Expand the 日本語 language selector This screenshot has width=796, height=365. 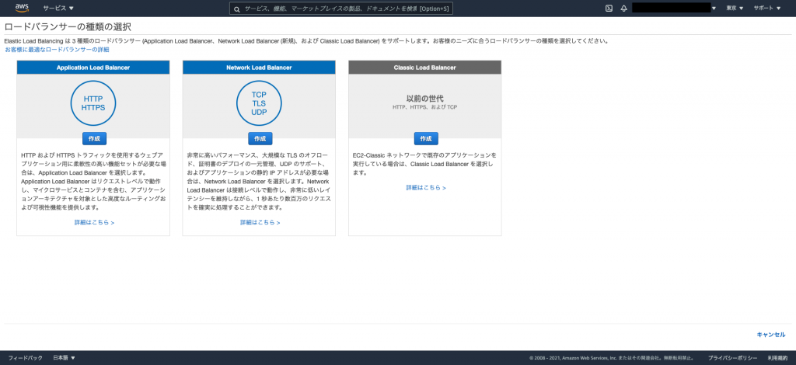coord(64,358)
